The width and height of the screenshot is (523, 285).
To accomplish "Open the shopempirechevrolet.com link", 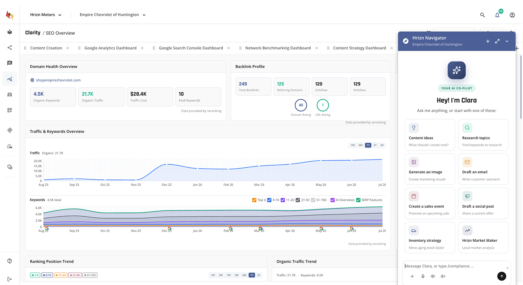I will click(x=58, y=80).
